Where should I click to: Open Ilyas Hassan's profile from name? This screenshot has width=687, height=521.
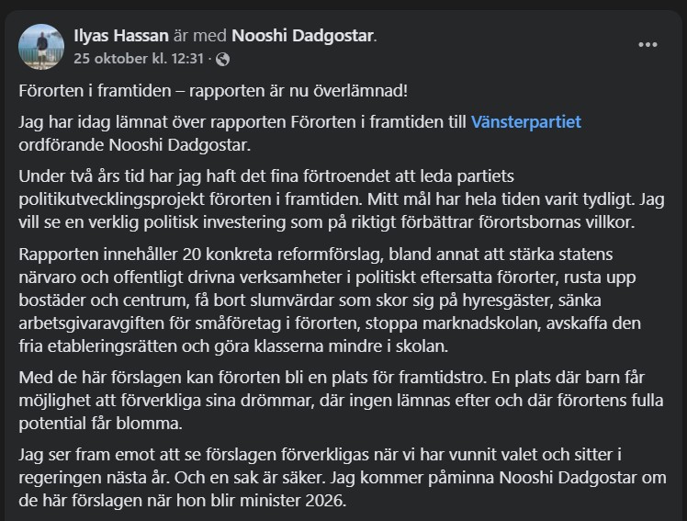point(120,36)
